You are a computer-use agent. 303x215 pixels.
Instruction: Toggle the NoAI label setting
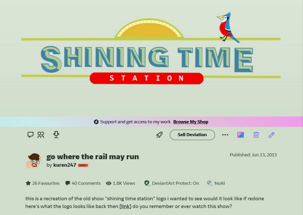point(216,183)
